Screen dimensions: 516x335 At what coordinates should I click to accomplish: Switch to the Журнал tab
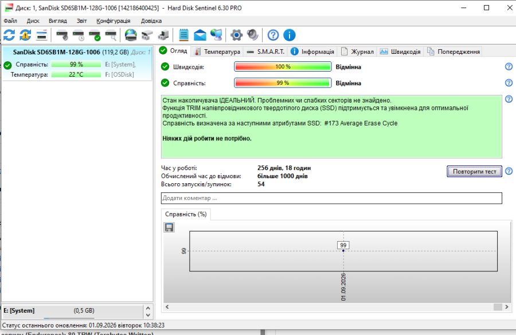tap(357, 52)
